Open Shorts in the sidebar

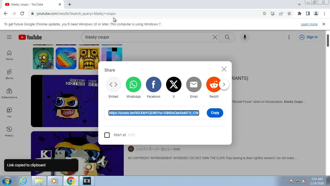pos(9,74)
